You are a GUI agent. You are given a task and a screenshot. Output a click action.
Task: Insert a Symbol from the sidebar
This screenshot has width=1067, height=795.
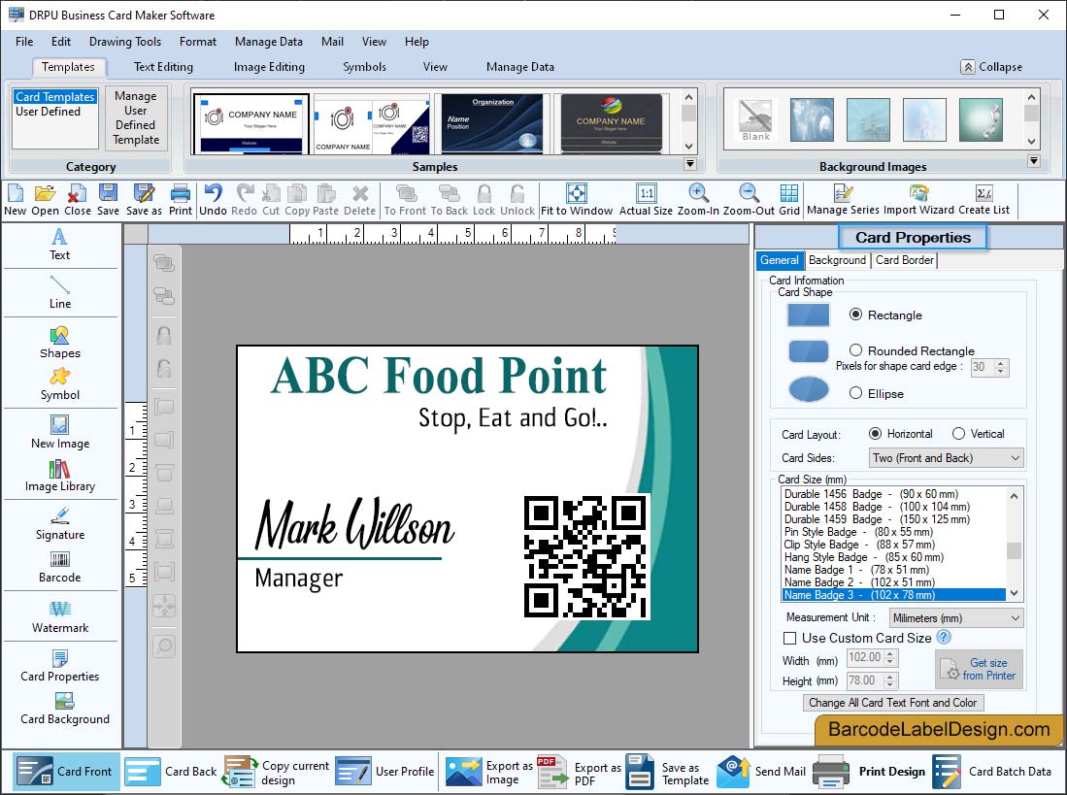coord(60,384)
